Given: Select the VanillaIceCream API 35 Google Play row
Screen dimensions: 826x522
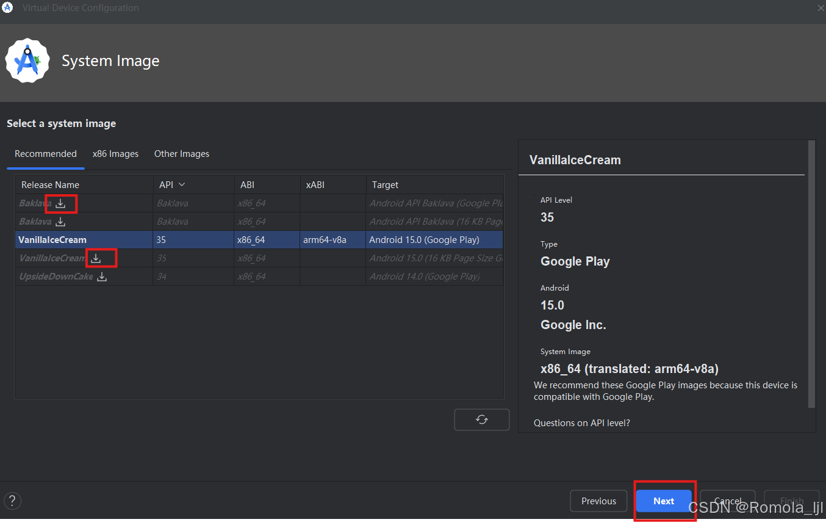Looking at the screenshot, I should [259, 240].
